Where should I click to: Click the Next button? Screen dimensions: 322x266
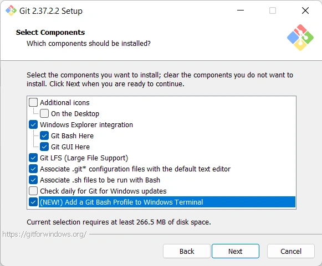(x=236, y=251)
